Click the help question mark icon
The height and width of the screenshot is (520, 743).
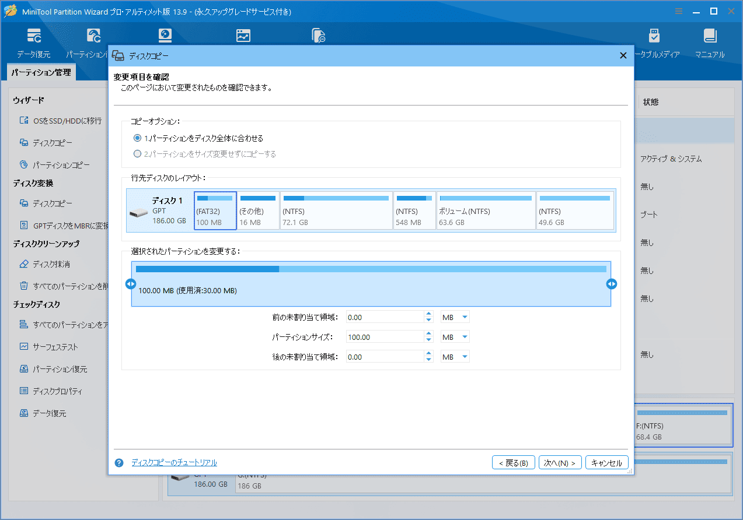point(119,463)
